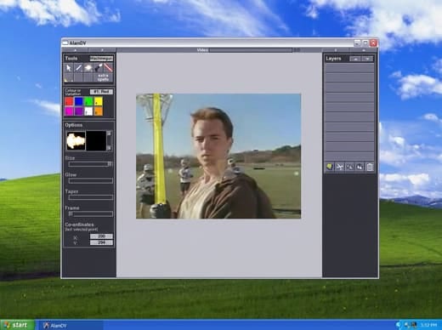Image resolution: width=442 pixels, height=330 pixels.
Task: Click the video preview of man with lightsaber
Action: [x=218, y=156]
